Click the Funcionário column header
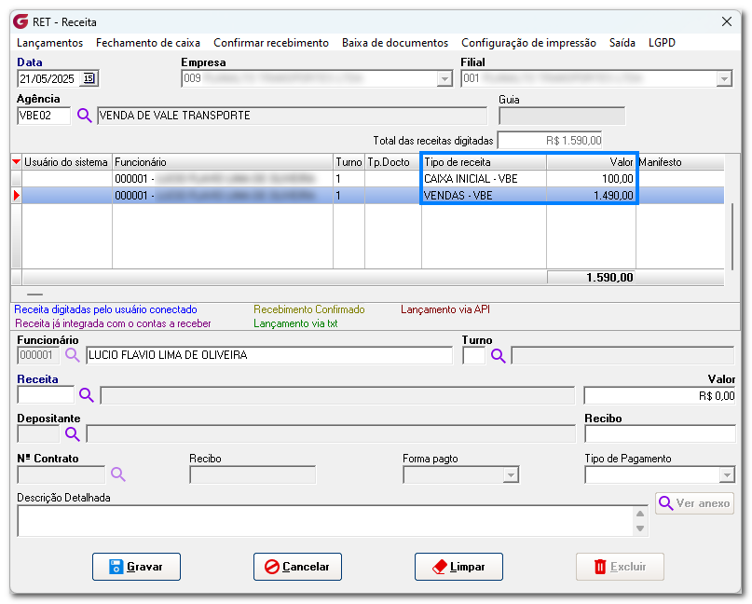 click(x=223, y=162)
